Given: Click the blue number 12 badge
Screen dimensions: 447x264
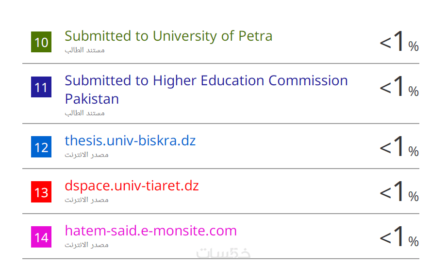Looking at the screenshot, I should click(x=41, y=147).
